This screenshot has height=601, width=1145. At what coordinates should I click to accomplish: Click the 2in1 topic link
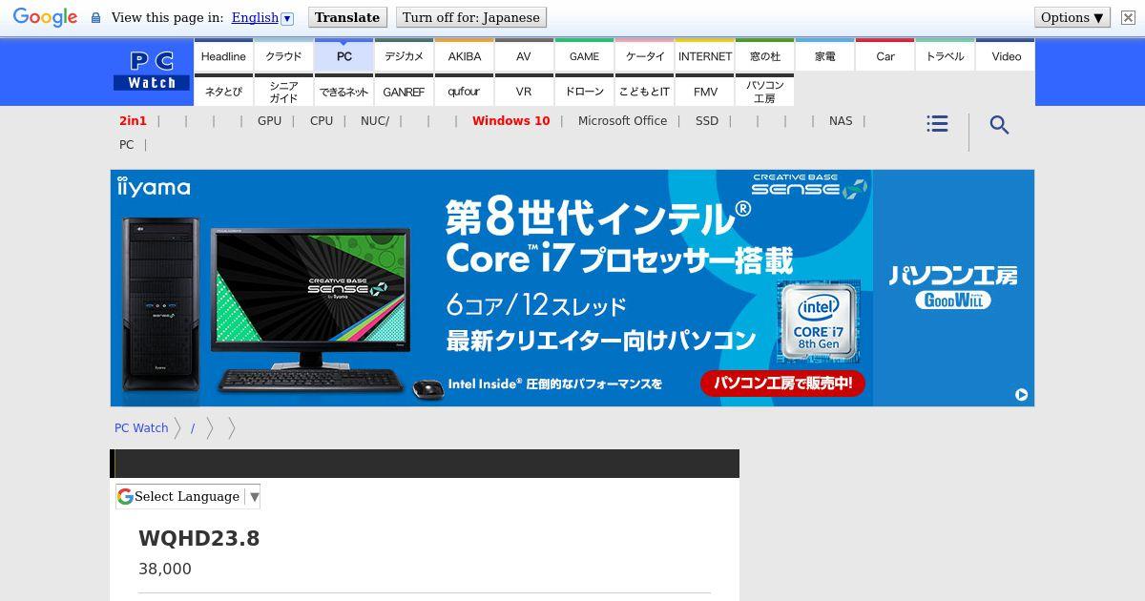pos(133,120)
